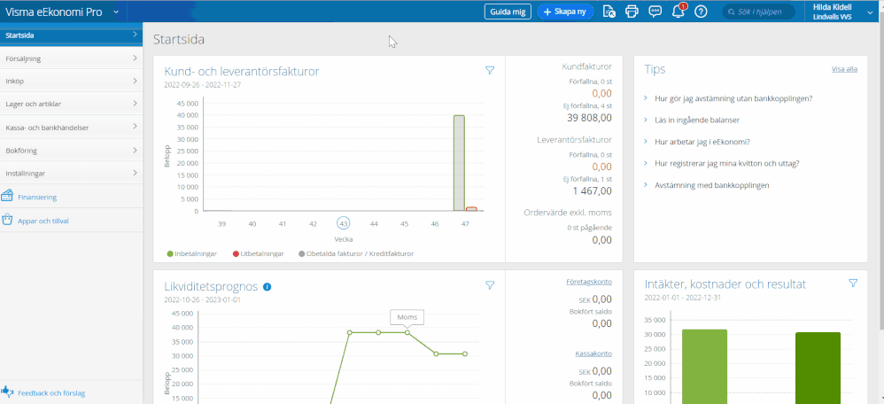This screenshot has width=884, height=404.
Task: Click the printer icon in top bar
Action: coord(632,12)
